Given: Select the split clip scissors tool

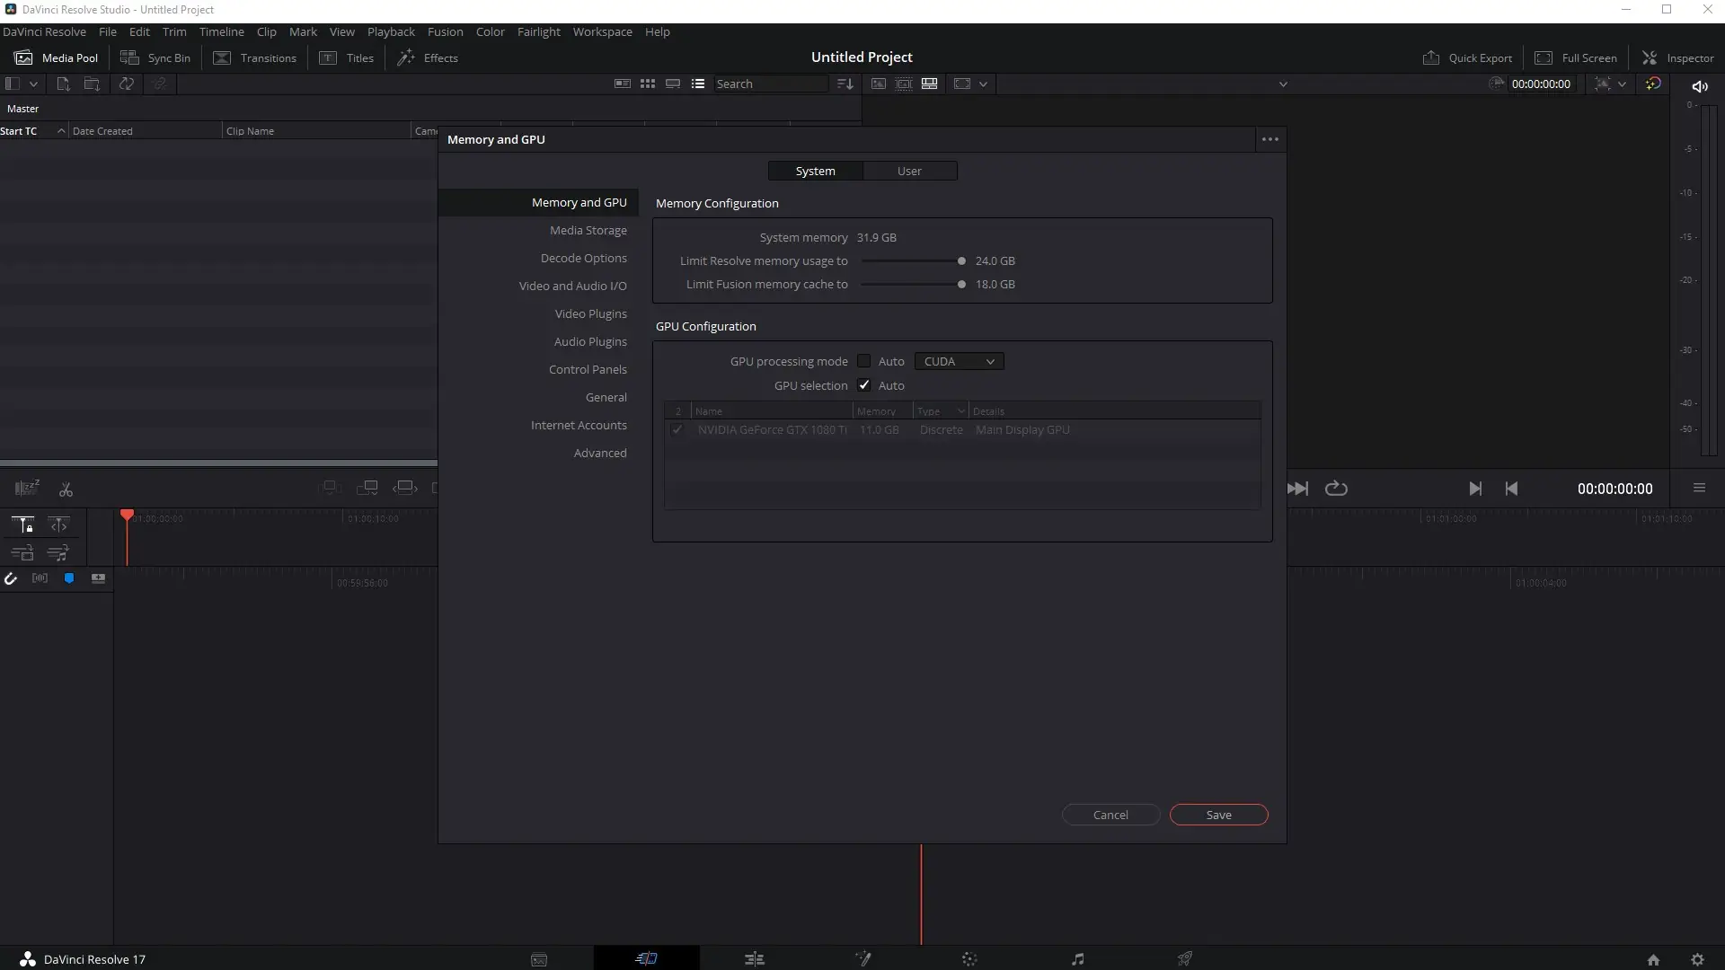Looking at the screenshot, I should (66, 489).
